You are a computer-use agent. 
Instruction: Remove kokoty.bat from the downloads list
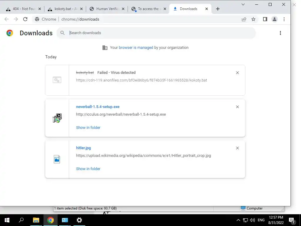(x=238, y=73)
